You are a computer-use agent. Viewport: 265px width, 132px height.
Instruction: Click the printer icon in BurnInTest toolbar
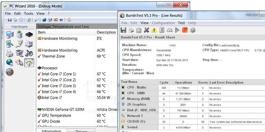click(131, 30)
